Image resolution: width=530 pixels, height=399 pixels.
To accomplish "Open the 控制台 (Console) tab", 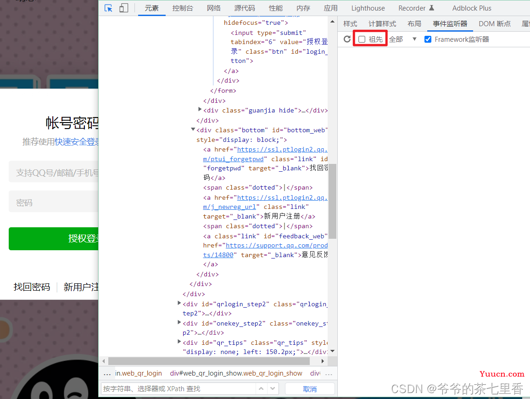I will tap(183, 8).
